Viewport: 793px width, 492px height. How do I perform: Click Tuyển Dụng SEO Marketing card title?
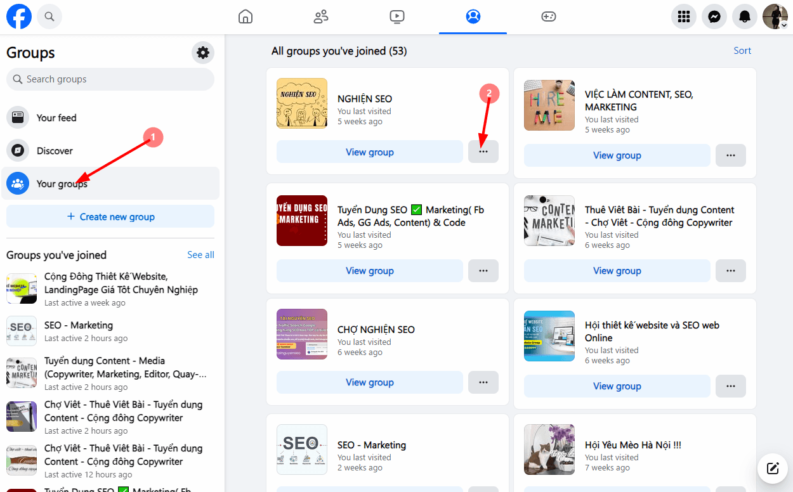[410, 216]
